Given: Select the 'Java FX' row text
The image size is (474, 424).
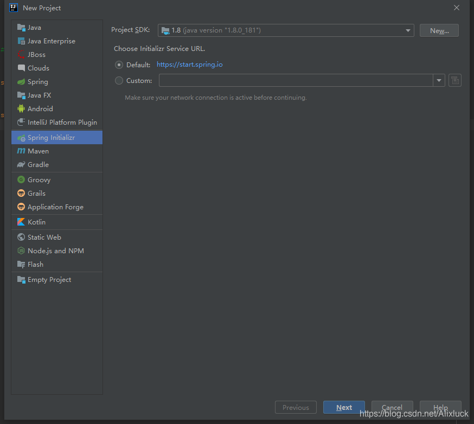Looking at the screenshot, I should (x=39, y=95).
